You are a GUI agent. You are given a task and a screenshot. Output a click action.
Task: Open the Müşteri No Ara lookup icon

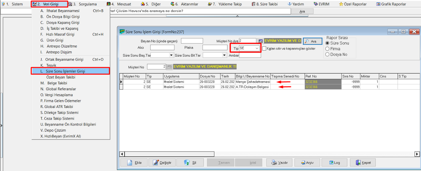[x=261, y=41]
